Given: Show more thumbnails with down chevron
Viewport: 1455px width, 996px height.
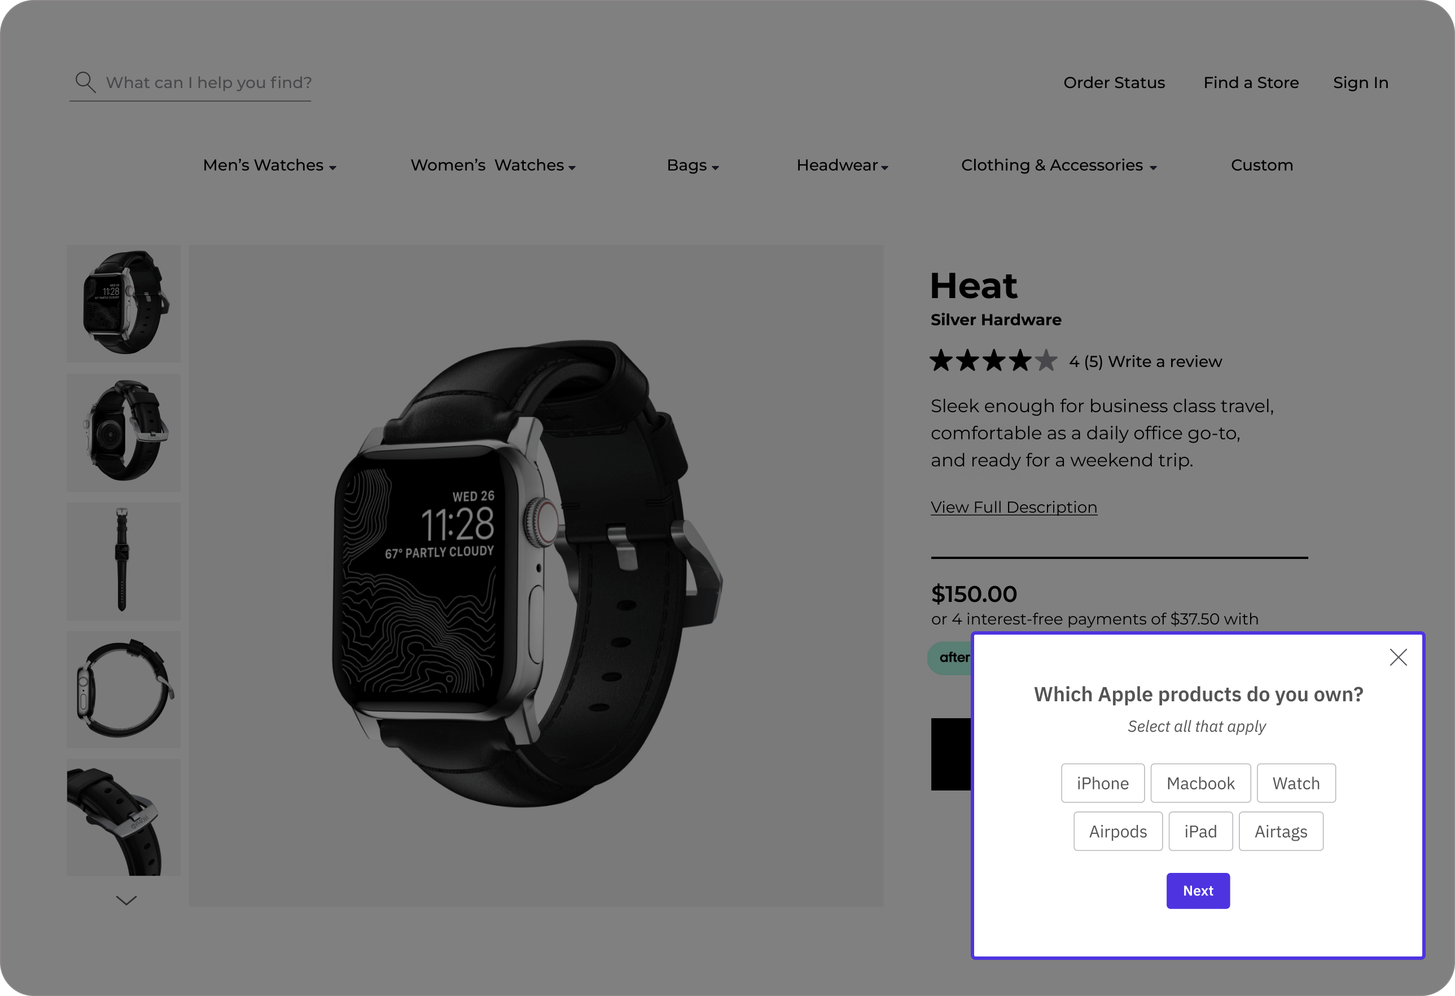Looking at the screenshot, I should [x=126, y=901].
